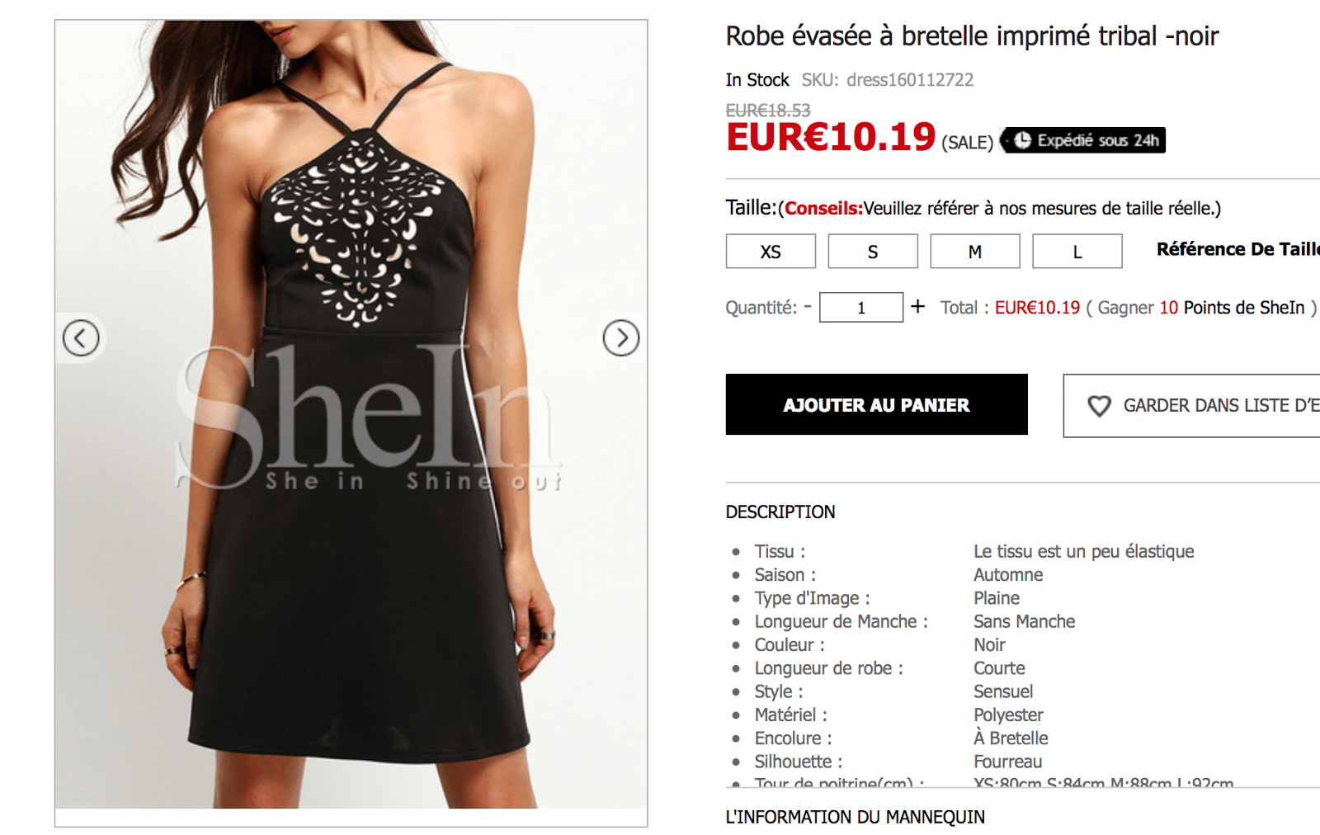Open the DESCRIPTION section heading
The image size is (1320, 835).
click(780, 512)
